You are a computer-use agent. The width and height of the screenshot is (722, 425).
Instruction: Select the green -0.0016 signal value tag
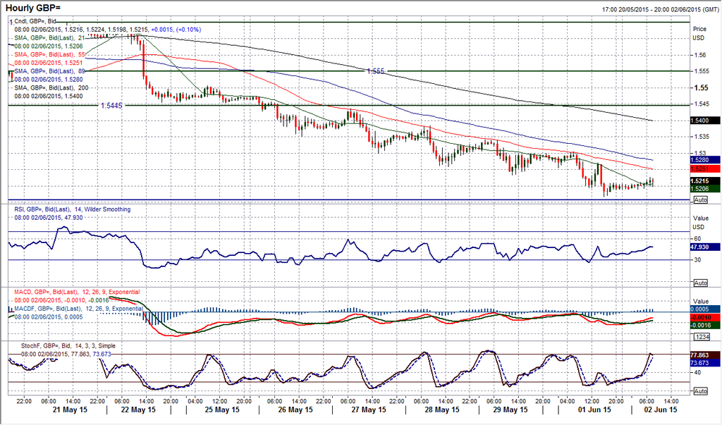click(705, 326)
